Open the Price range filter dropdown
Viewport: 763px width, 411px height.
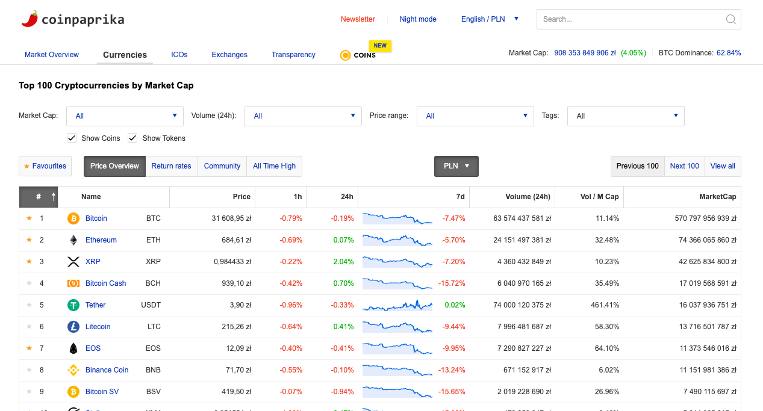tap(475, 116)
